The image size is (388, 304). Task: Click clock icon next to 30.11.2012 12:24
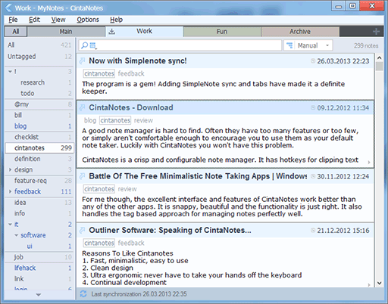(x=313, y=176)
